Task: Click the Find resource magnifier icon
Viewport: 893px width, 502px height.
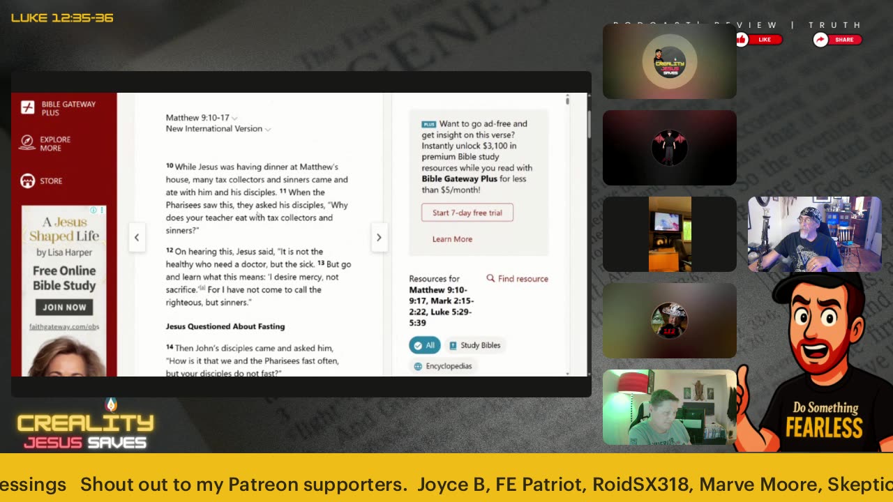Action: tap(490, 278)
